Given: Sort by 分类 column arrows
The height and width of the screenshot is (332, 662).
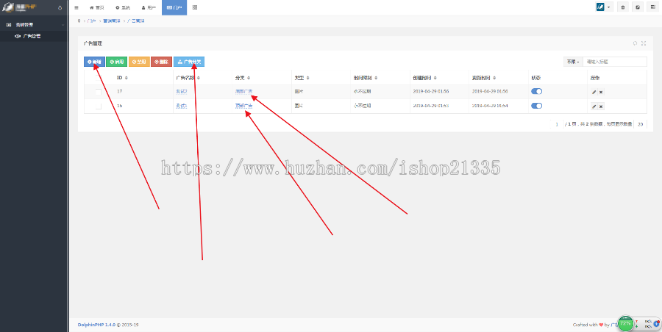Looking at the screenshot, I should point(249,78).
